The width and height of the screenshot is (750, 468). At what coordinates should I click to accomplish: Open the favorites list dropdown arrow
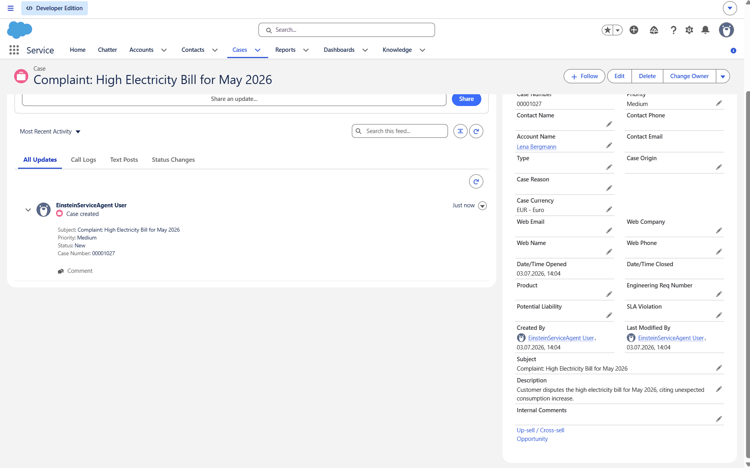coord(618,30)
